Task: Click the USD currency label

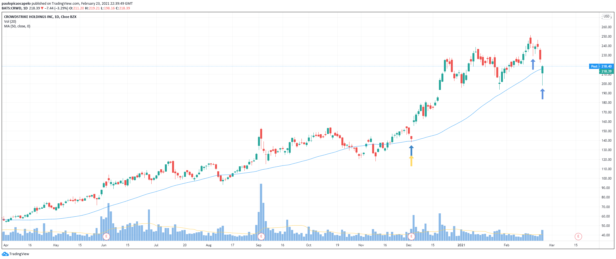Action: [x=607, y=16]
